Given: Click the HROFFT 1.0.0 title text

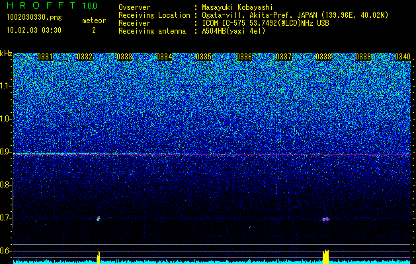Looking at the screenshot, I should (52, 5).
